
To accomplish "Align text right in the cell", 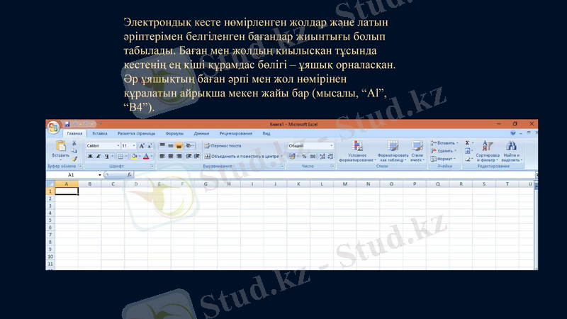I will [x=179, y=156].
